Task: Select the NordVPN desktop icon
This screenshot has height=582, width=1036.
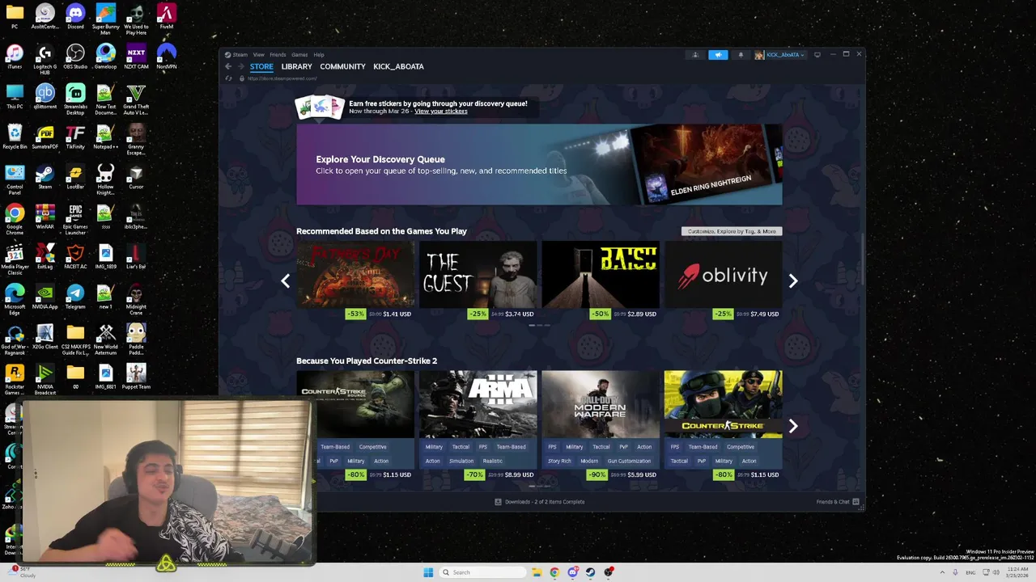Action: tap(167, 57)
